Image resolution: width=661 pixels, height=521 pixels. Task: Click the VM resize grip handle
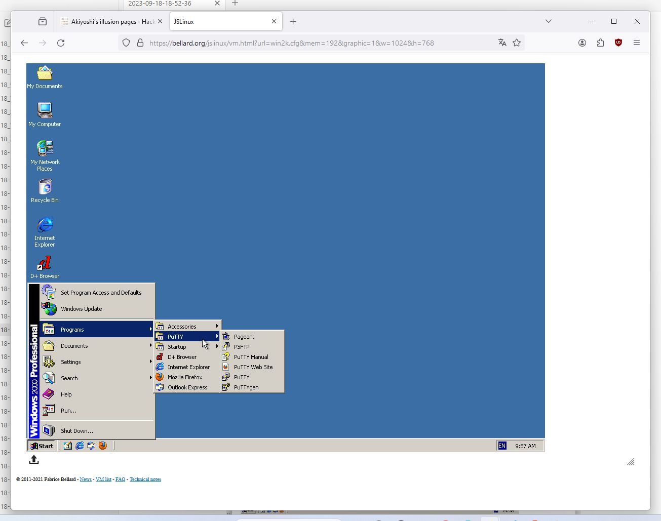coord(631,462)
